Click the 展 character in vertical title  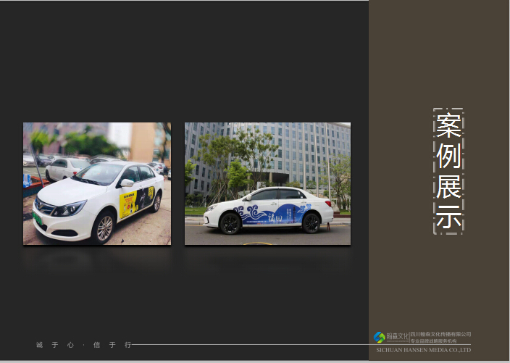448,187
